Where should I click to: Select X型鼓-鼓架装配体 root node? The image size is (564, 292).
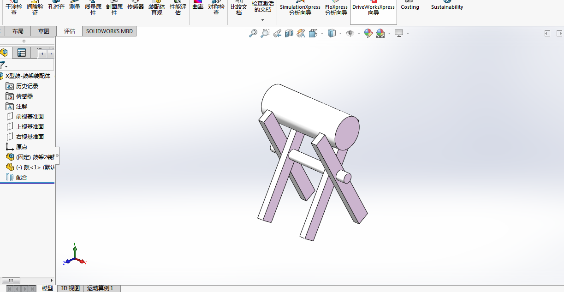click(28, 76)
